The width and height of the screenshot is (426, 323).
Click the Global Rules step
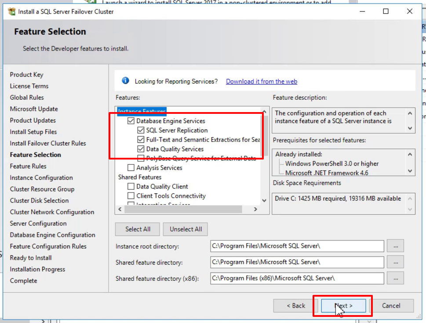pyautogui.click(x=27, y=97)
